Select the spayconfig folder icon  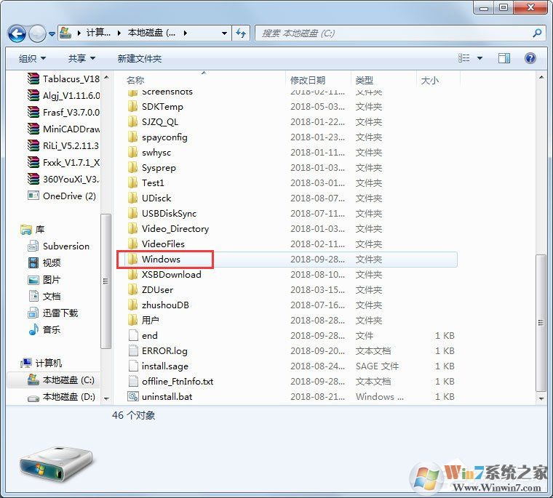pos(132,137)
